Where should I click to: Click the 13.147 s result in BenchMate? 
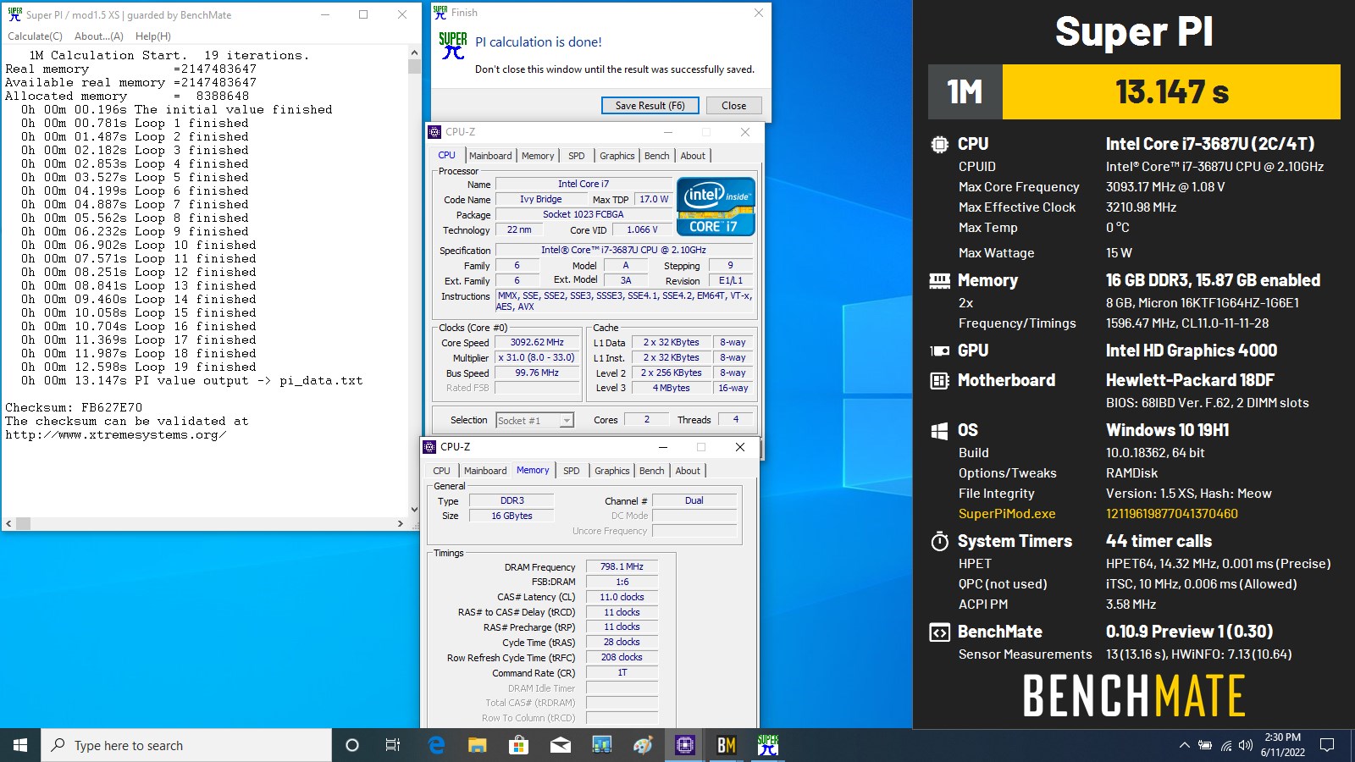tap(1172, 92)
